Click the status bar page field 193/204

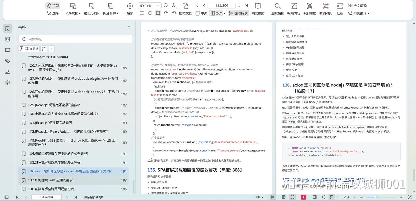(x=46, y=197)
